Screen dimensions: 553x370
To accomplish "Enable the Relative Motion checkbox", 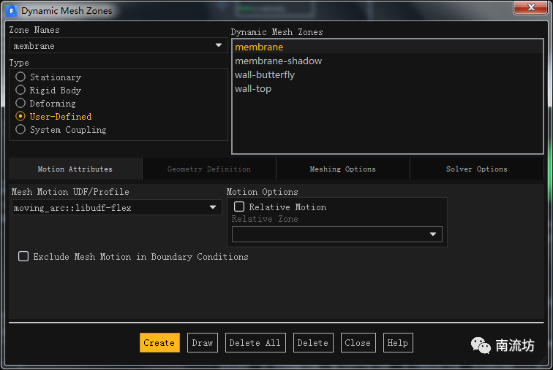I will point(239,207).
